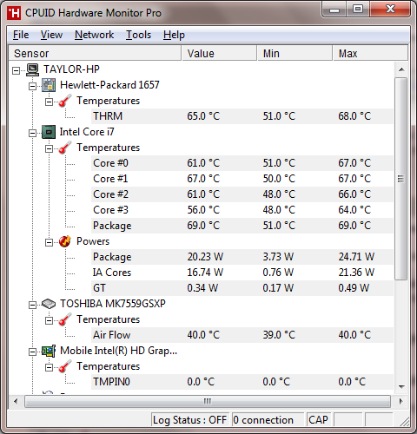
Task: Click the Hewlett-Packard 1657 motherboard icon
Action: (49, 85)
